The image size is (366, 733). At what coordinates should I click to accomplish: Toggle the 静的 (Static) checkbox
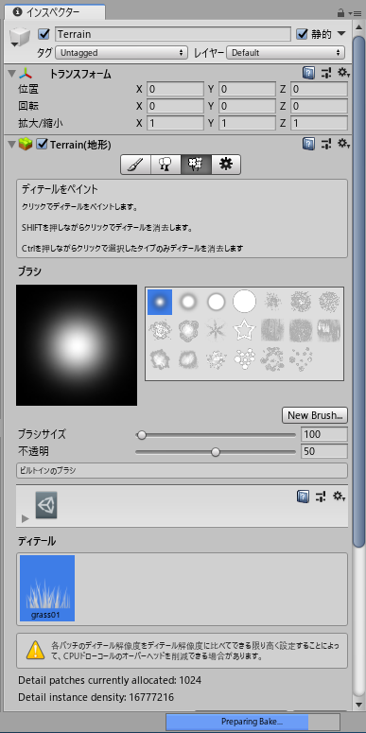point(302,34)
